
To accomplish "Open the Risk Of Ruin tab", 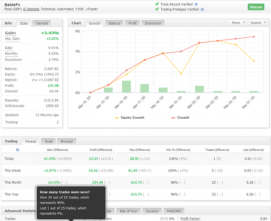I will 128,211.
